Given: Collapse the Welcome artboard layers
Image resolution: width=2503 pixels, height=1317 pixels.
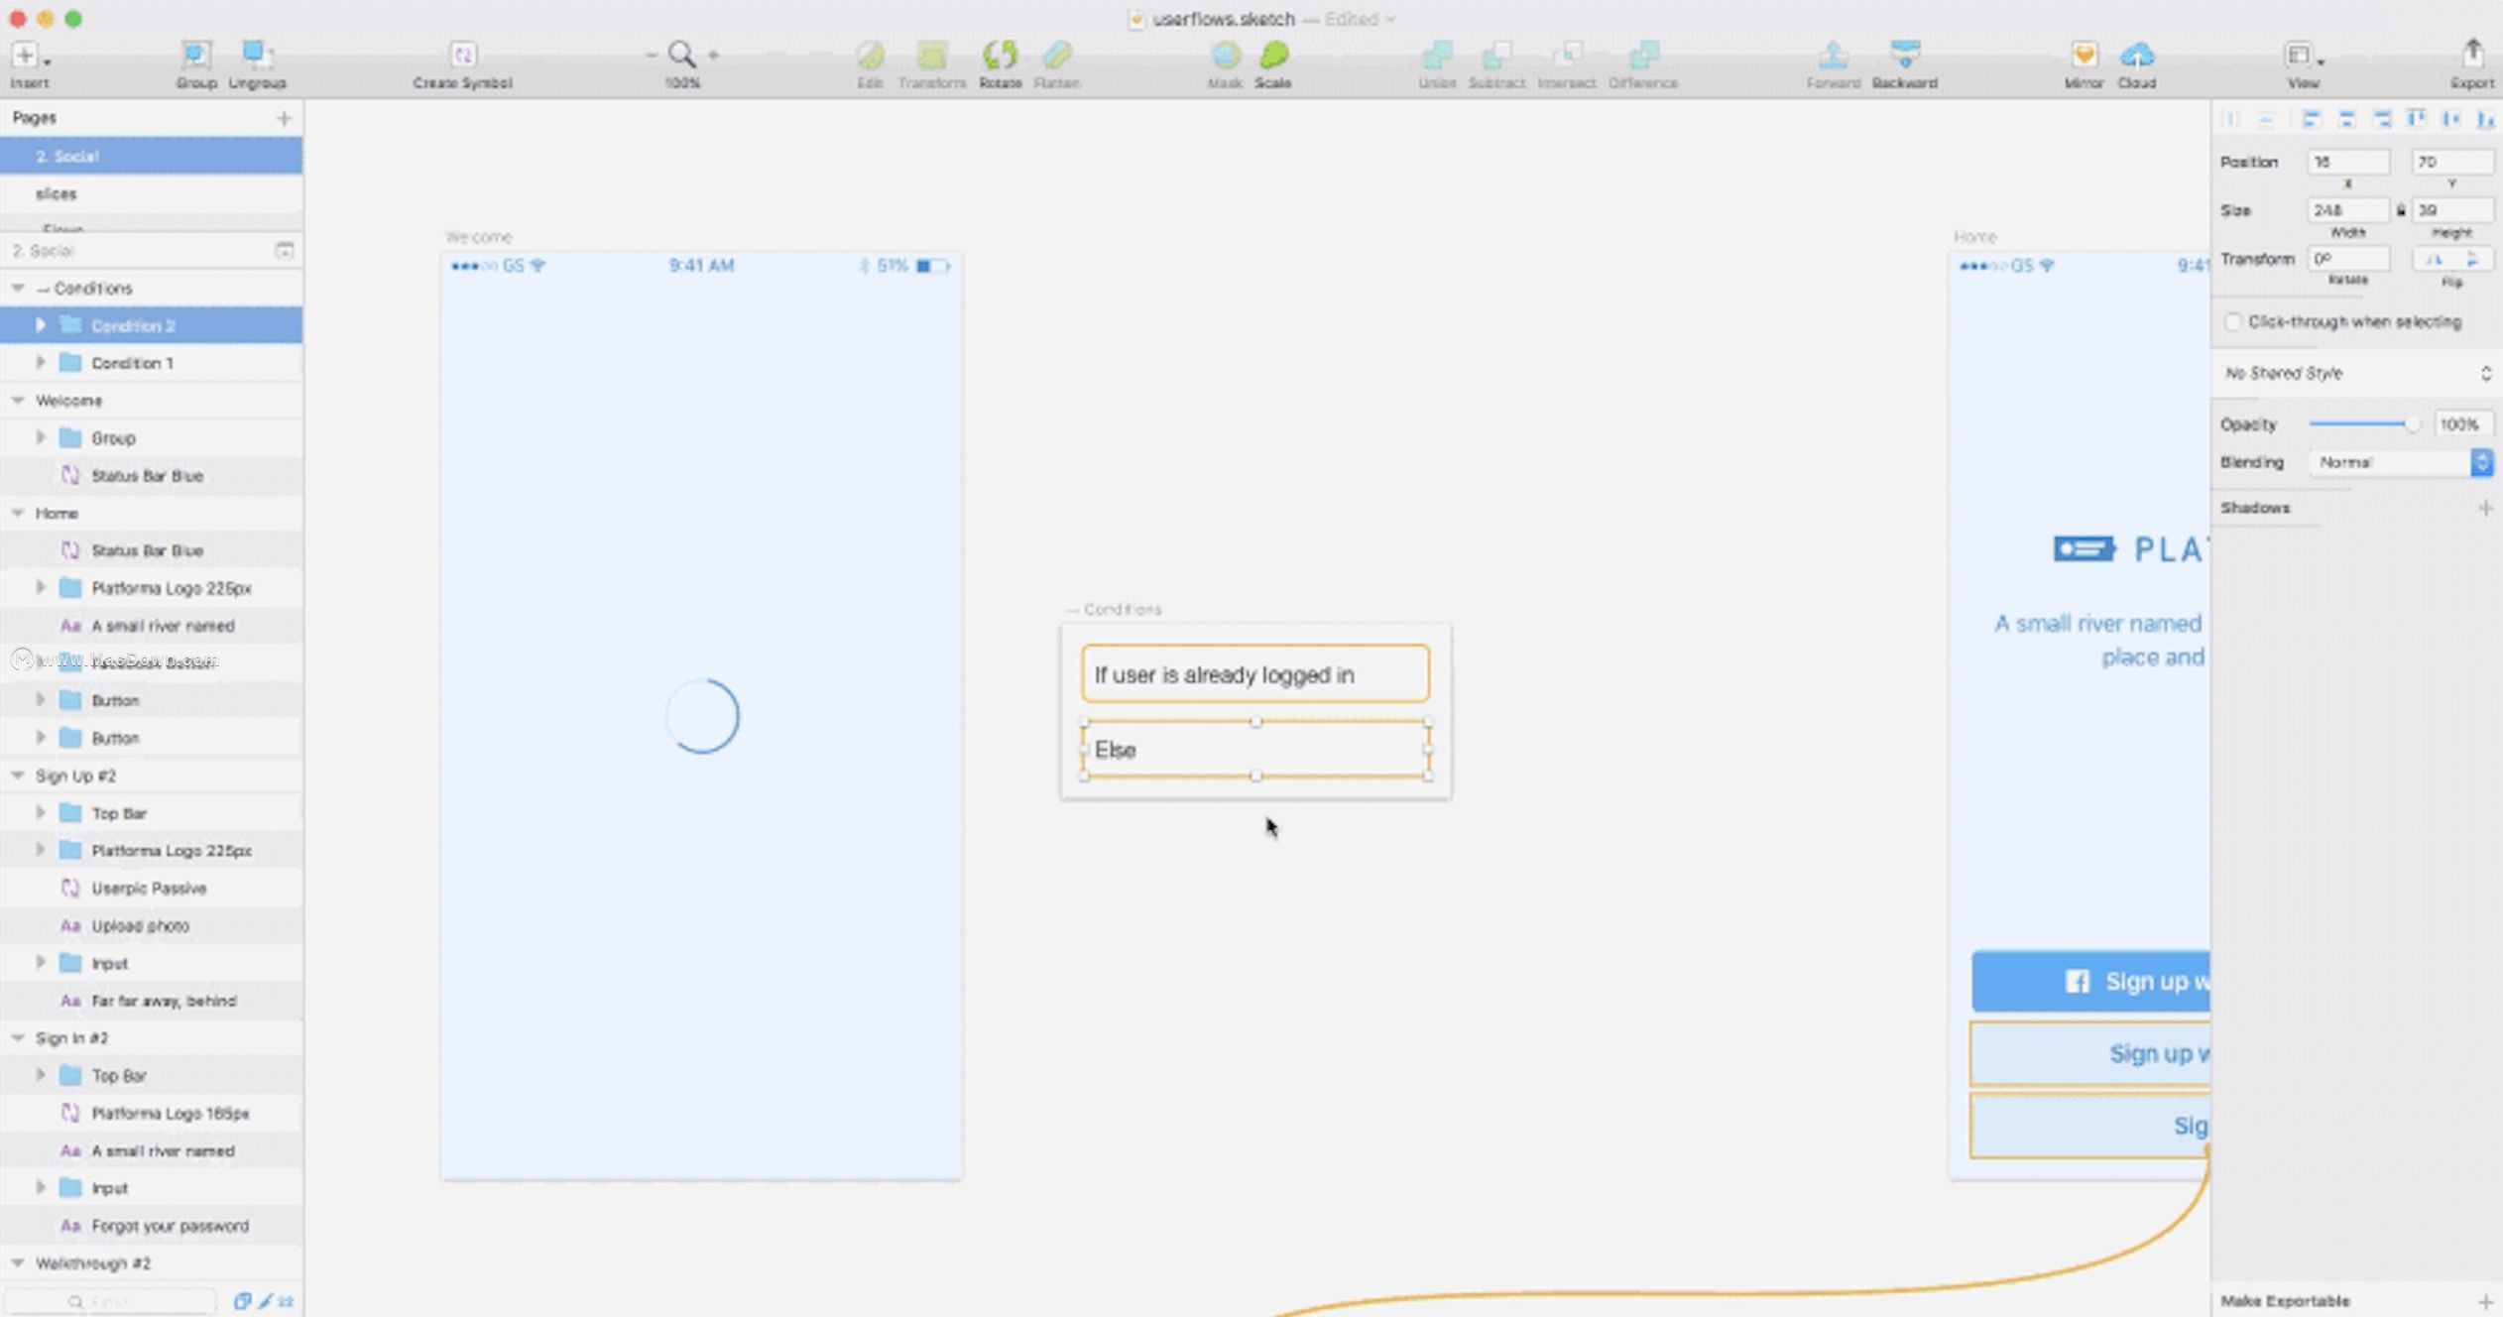Looking at the screenshot, I should [18, 401].
